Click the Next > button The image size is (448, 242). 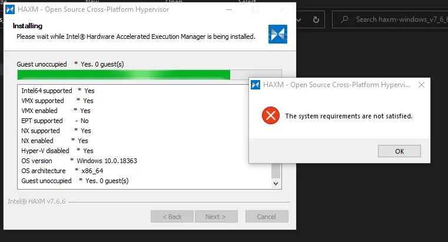click(216, 217)
